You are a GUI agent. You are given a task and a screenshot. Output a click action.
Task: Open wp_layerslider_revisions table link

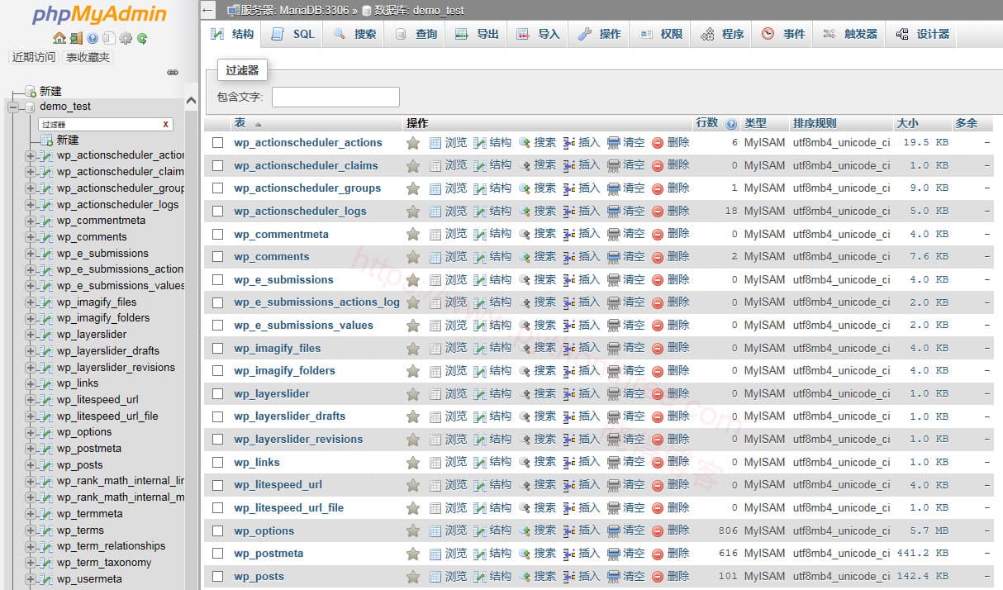pos(298,440)
